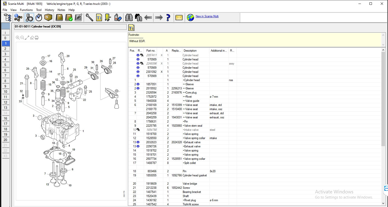The height and width of the screenshot is (207, 388).
Task: Select side tab 43
Action: click(x=5, y=156)
